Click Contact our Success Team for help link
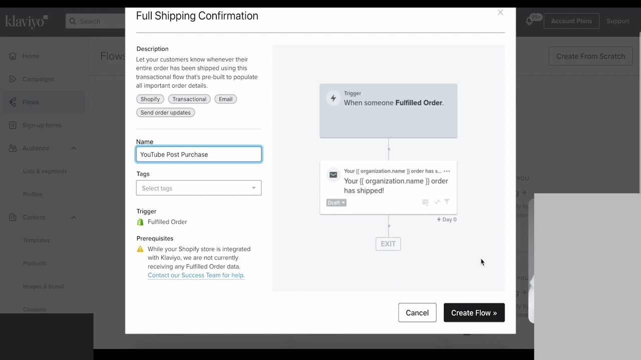This screenshot has height=360, width=641. [196, 275]
